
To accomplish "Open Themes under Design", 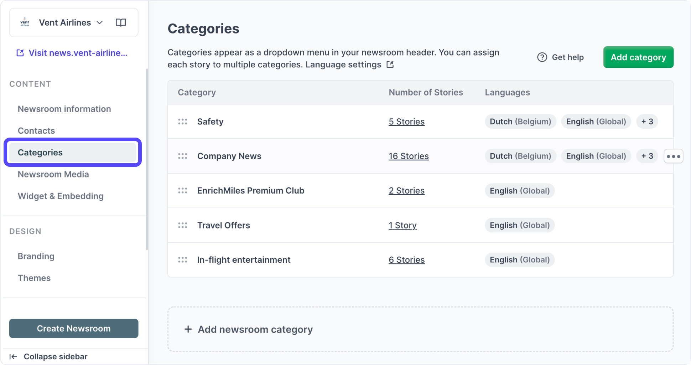I will click(x=34, y=278).
